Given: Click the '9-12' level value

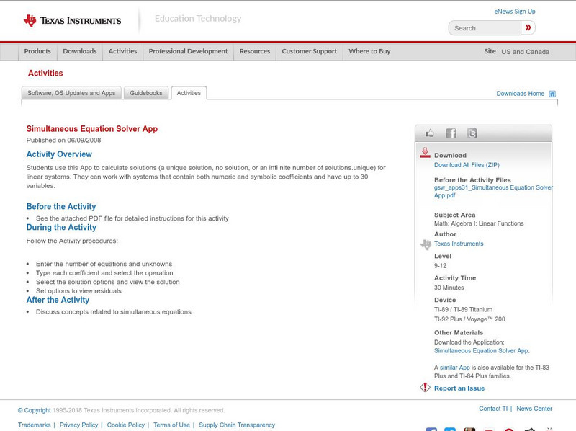Looking at the screenshot, I should click(440, 265).
